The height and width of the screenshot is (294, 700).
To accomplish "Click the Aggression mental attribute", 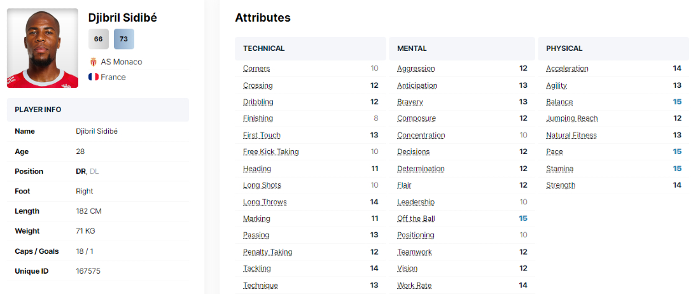I will (416, 68).
